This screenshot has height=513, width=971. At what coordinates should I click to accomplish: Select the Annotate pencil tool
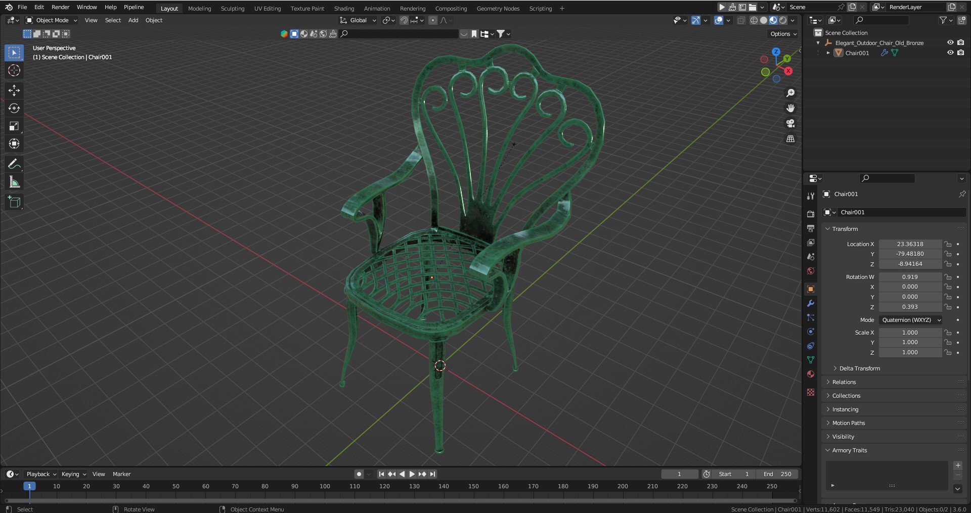14,164
